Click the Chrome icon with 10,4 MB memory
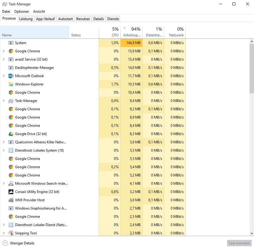This screenshot has height=250, width=254. point(11,92)
